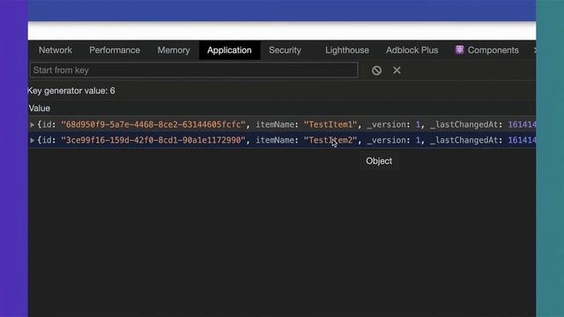Open the Network tab
The image size is (564, 317).
56,50
